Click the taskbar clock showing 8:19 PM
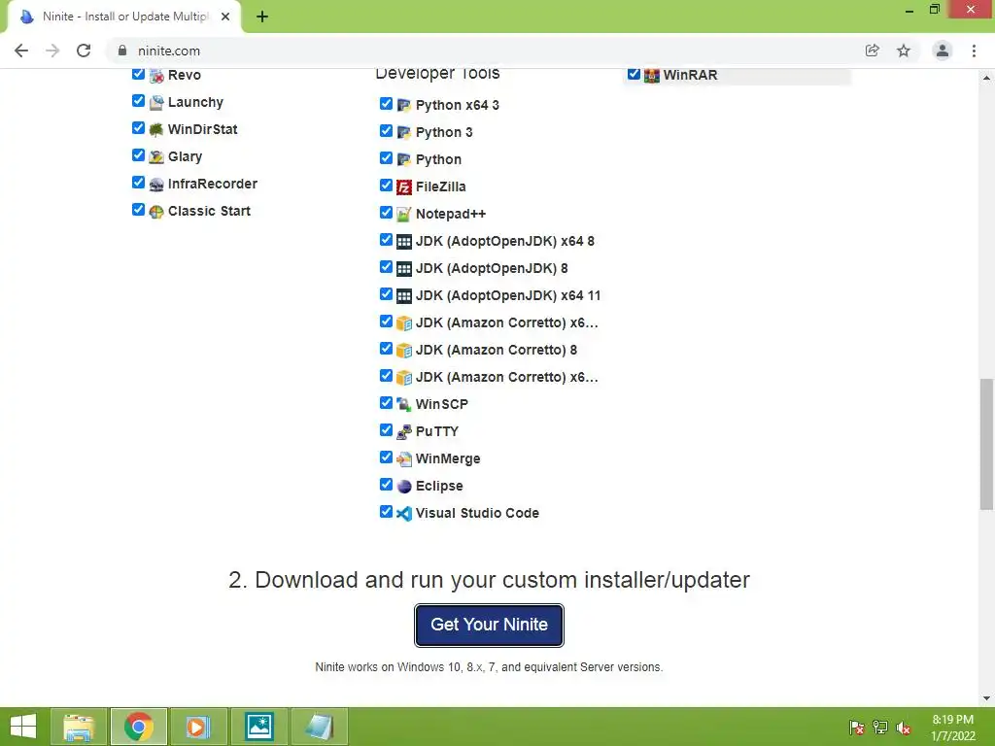Viewport: 995px width, 746px height. pos(952,728)
